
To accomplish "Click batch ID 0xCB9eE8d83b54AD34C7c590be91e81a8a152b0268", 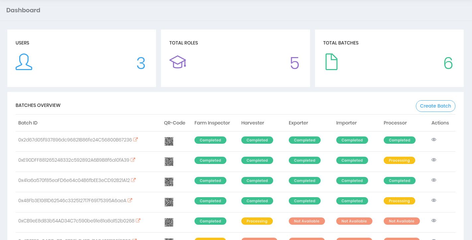I will click(x=76, y=221).
